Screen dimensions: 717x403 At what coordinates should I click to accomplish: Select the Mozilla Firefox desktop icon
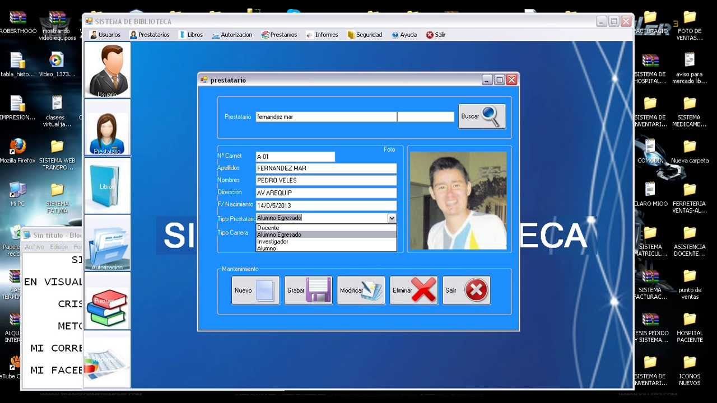(x=17, y=151)
